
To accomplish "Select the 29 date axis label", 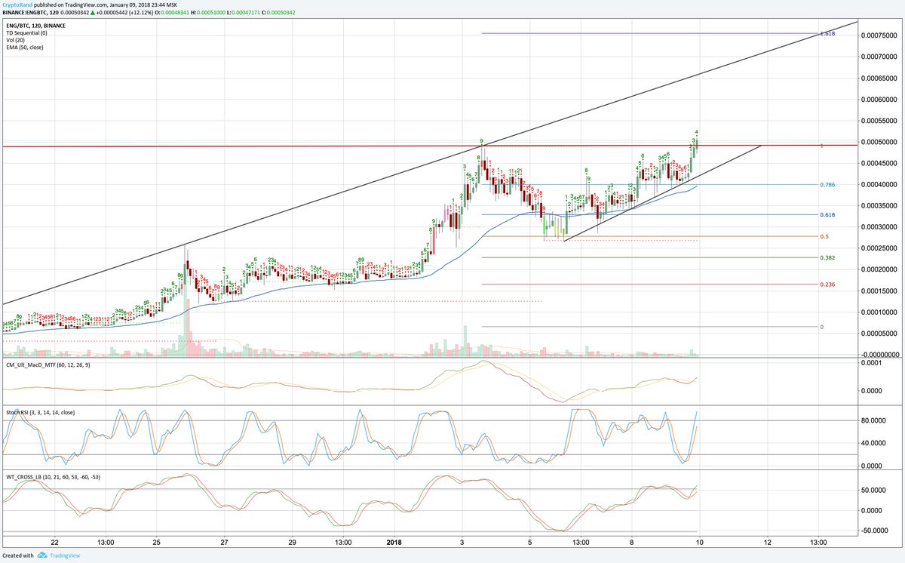I will [293, 542].
